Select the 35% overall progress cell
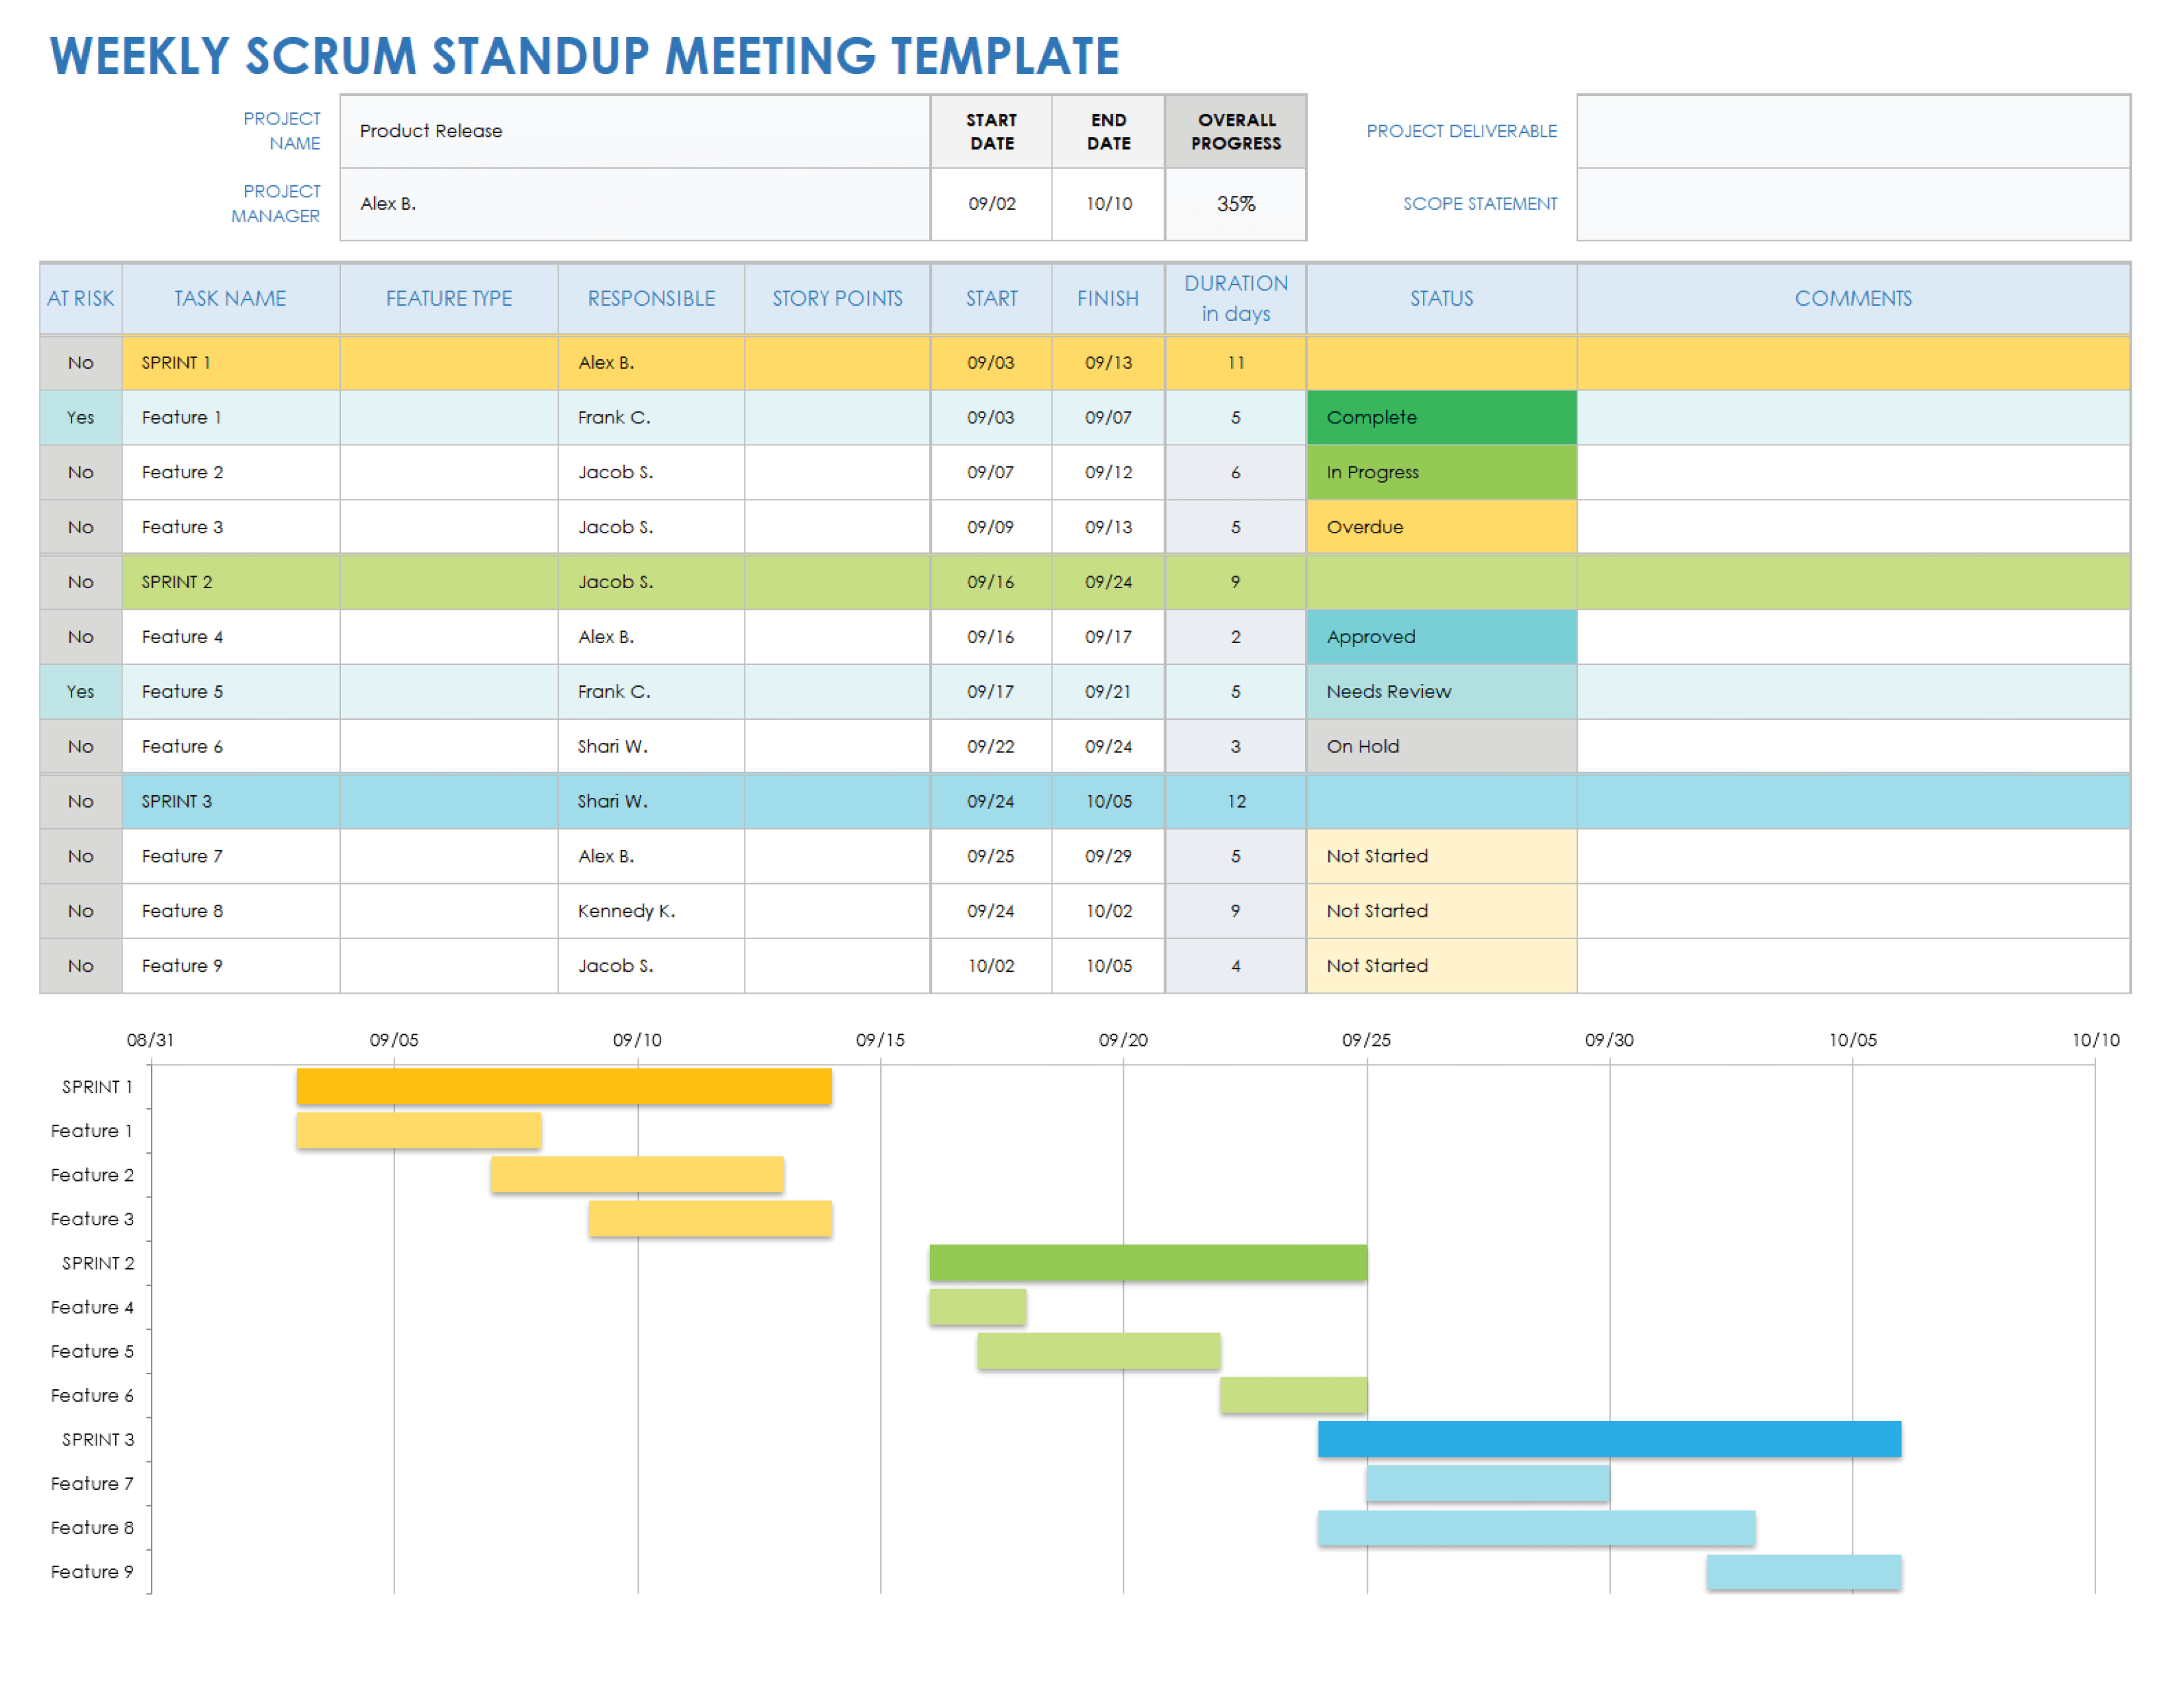 pyautogui.click(x=1236, y=204)
